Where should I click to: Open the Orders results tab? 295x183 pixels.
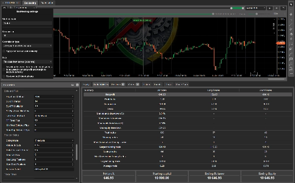(133, 85)
